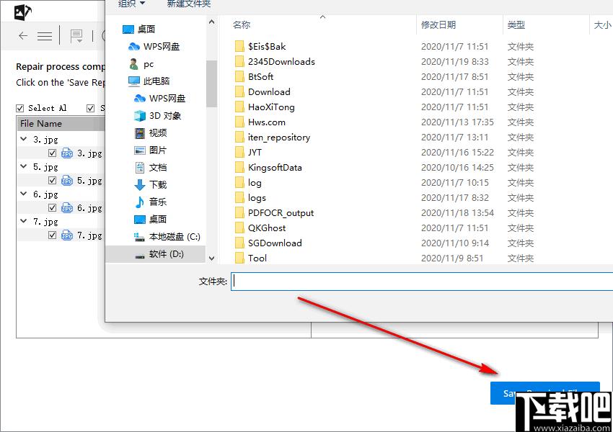The height and width of the screenshot is (432, 613).
Task: Click the navigation pane scroll down arrow
Action: click(x=211, y=258)
